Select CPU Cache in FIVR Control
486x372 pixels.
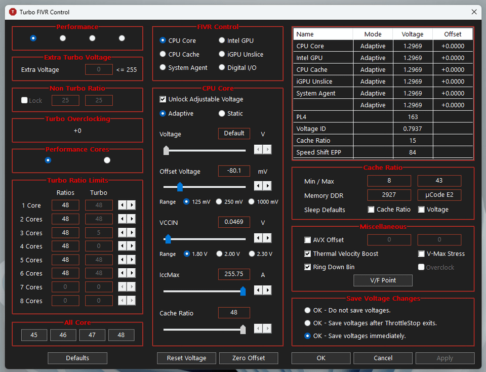pos(163,54)
